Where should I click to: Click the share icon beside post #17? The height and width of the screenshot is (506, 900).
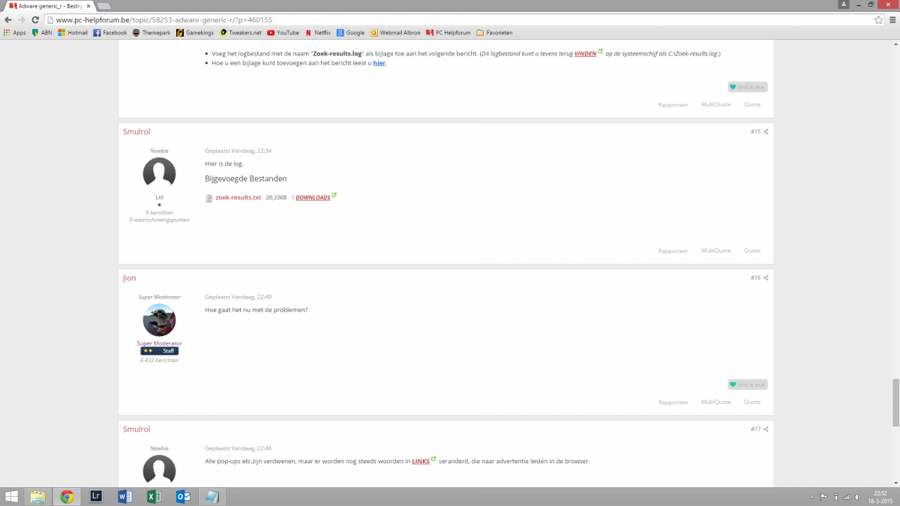[x=766, y=430]
